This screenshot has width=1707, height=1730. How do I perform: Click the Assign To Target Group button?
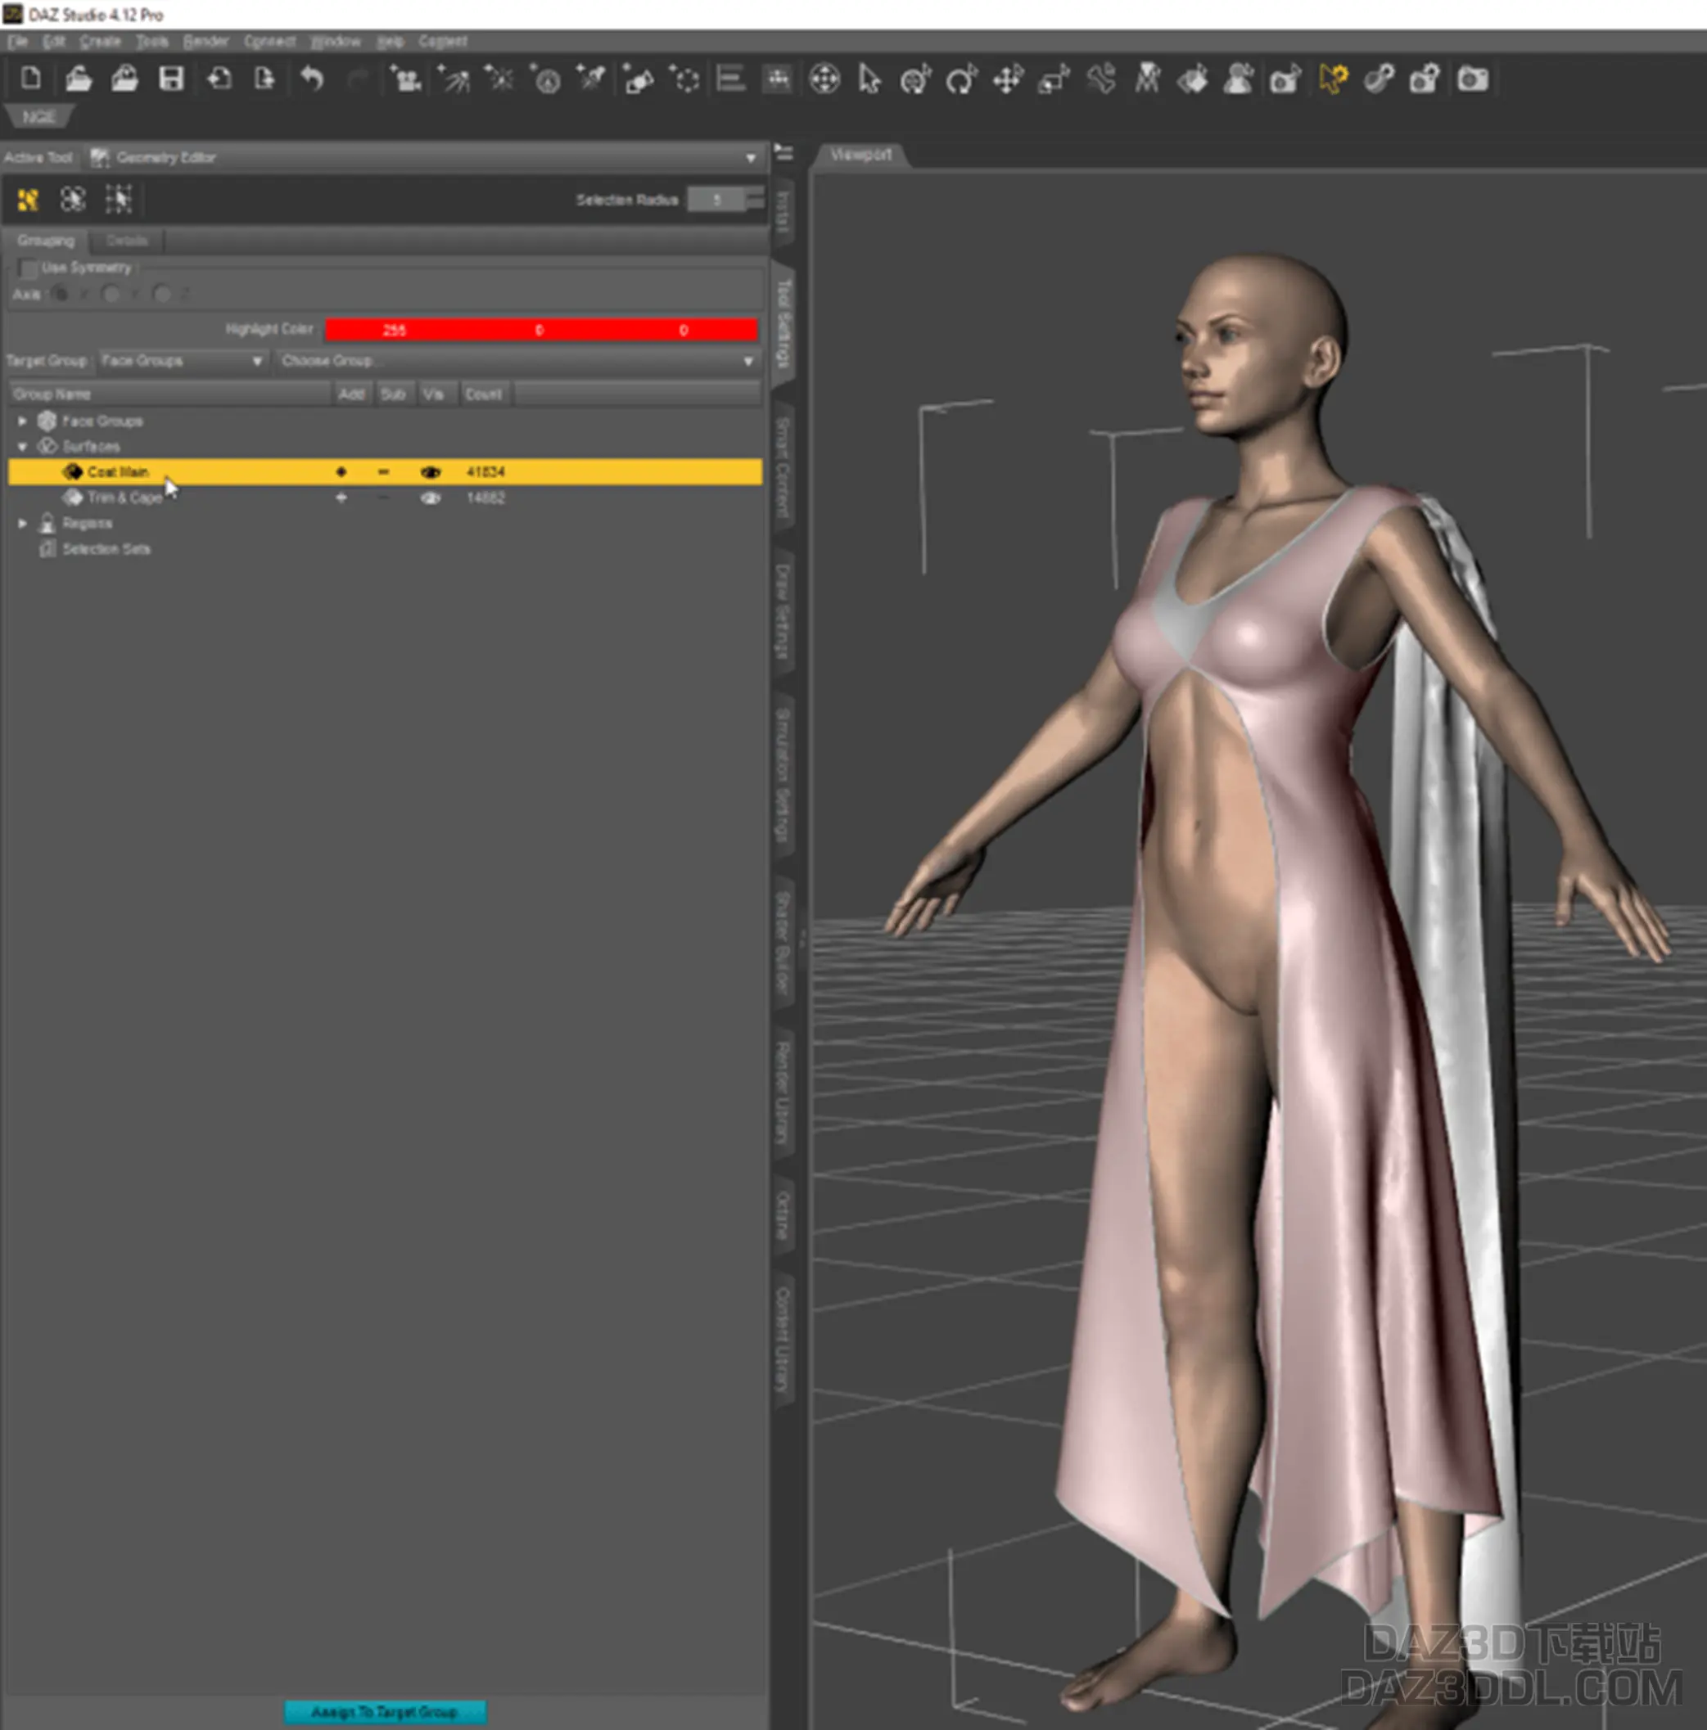(386, 1711)
